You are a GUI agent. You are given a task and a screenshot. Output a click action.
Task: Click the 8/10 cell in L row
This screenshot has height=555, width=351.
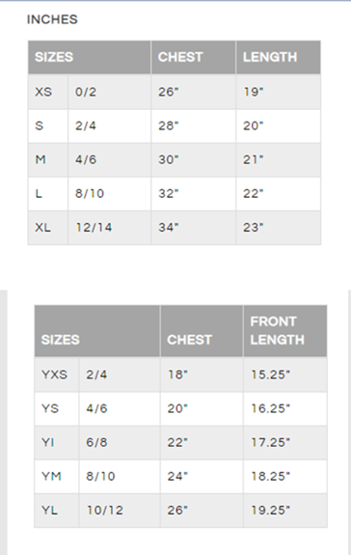click(90, 194)
